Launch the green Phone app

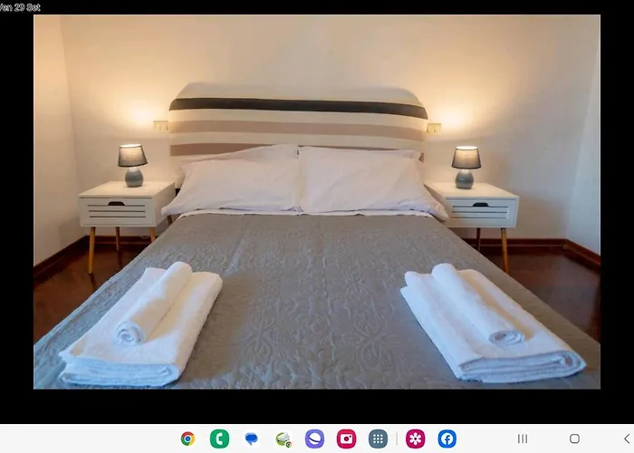point(219,439)
